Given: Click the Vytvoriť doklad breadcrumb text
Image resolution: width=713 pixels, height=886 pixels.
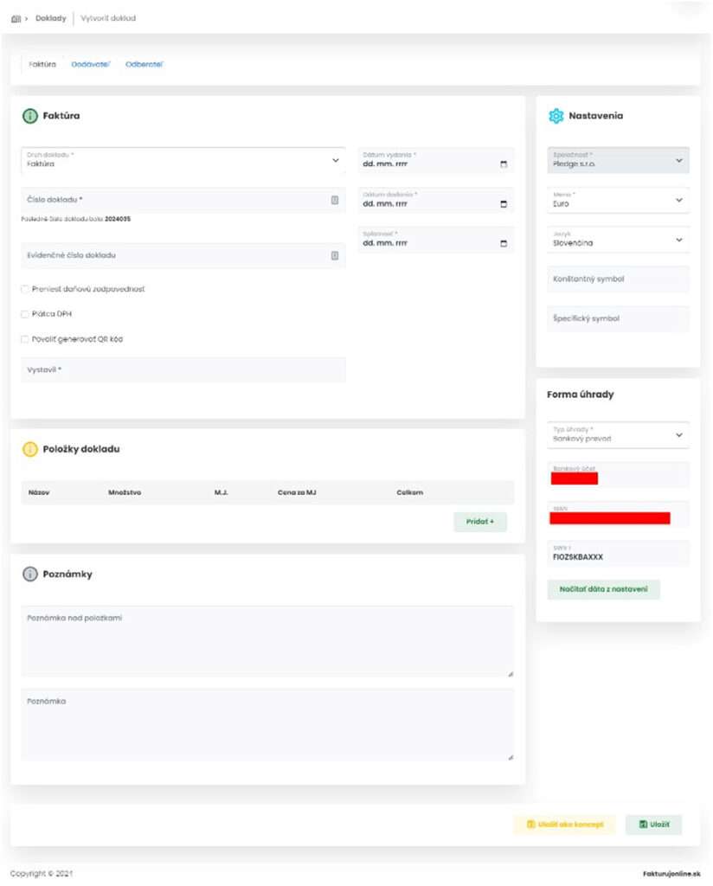Looking at the screenshot, I should [108, 18].
